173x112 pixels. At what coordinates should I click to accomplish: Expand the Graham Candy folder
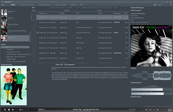[x=5, y=59]
